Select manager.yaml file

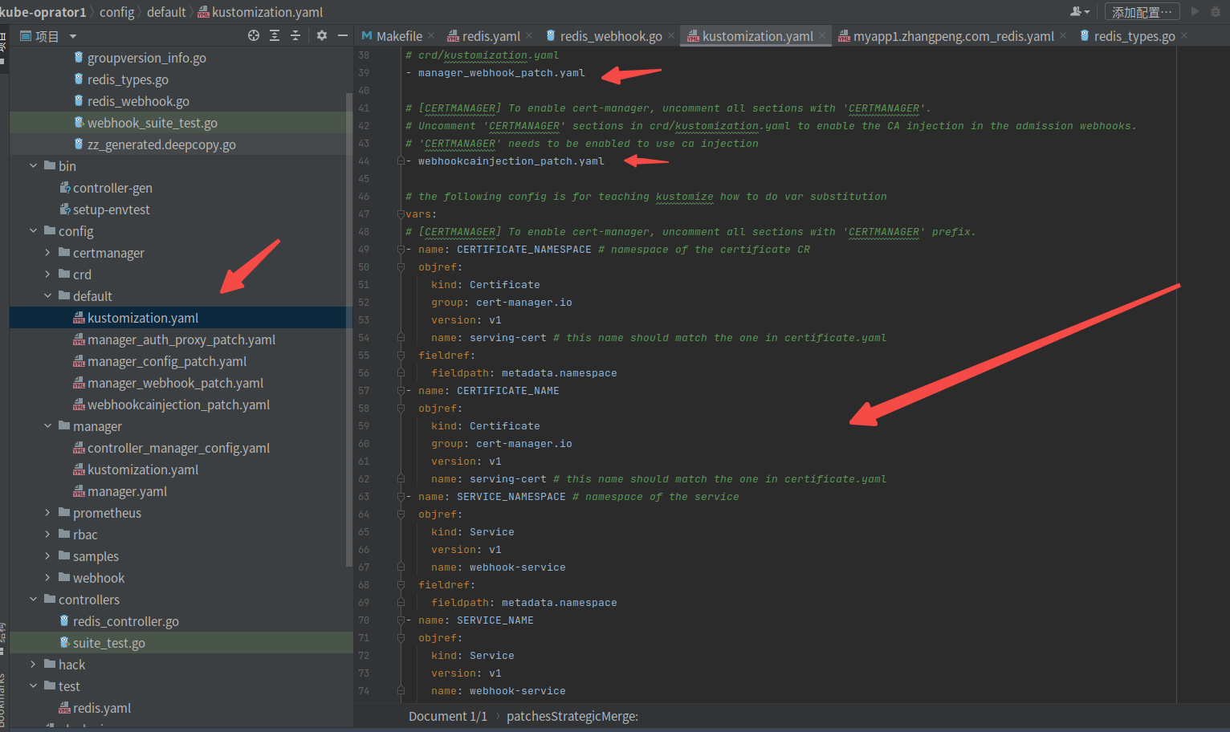127,491
